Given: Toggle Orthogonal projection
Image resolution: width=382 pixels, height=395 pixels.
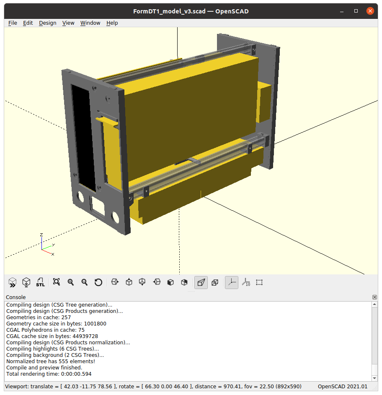Looking at the screenshot, I should [215, 282].
